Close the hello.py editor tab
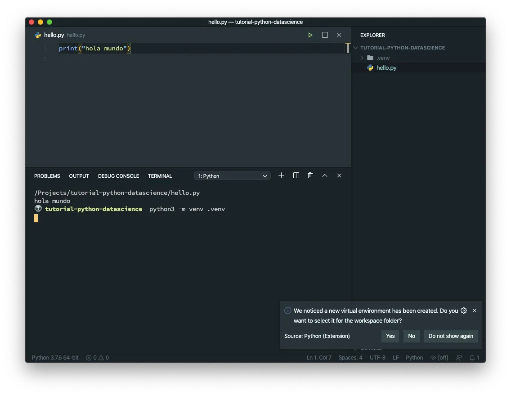This screenshot has width=511, height=396. click(339, 35)
